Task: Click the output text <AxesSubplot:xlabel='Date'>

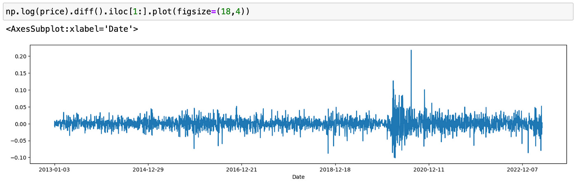Action: coord(72,30)
